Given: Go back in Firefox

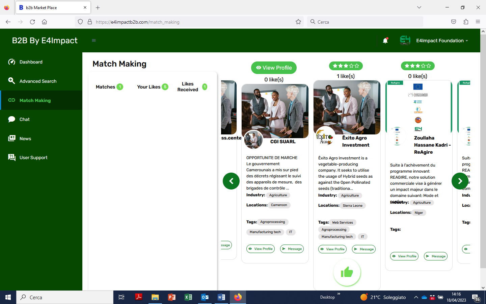Looking at the screenshot, I should pyautogui.click(x=8, y=22).
